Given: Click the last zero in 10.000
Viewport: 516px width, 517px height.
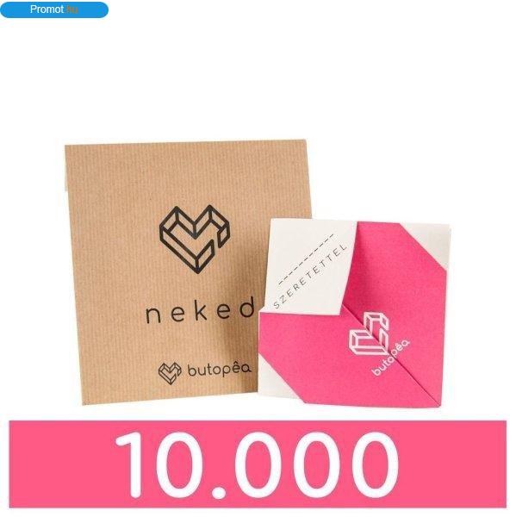Looking at the screenshot, I should (x=366, y=464).
